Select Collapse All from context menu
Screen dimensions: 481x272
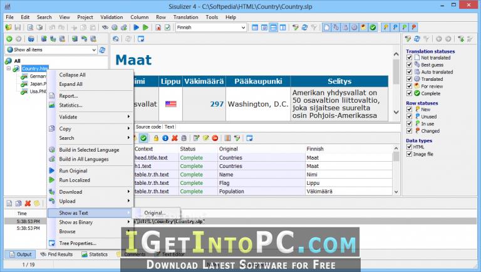[x=73, y=75]
